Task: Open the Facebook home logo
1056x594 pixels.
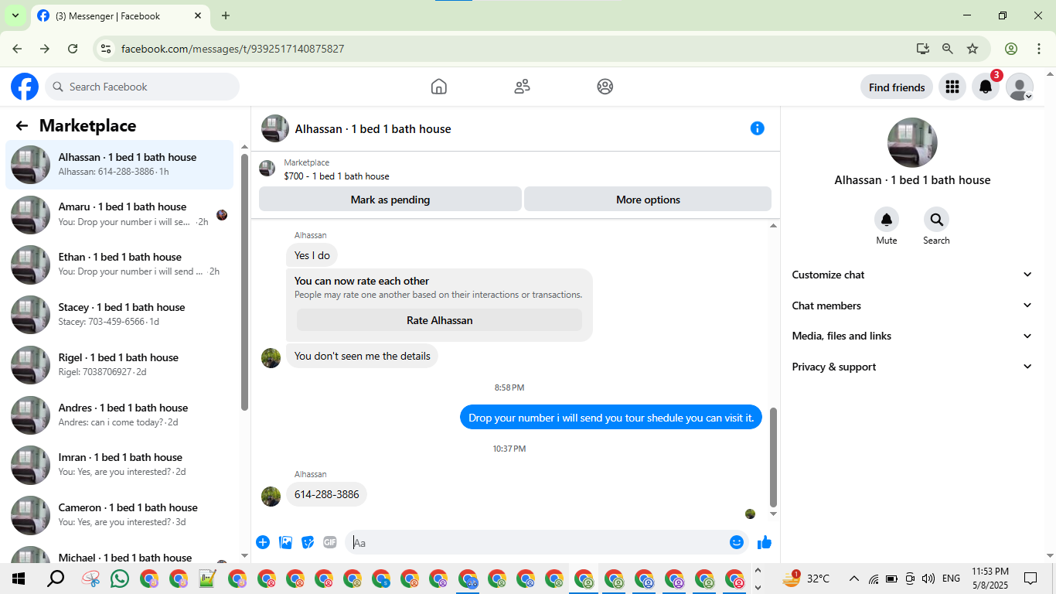Action: (25, 87)
